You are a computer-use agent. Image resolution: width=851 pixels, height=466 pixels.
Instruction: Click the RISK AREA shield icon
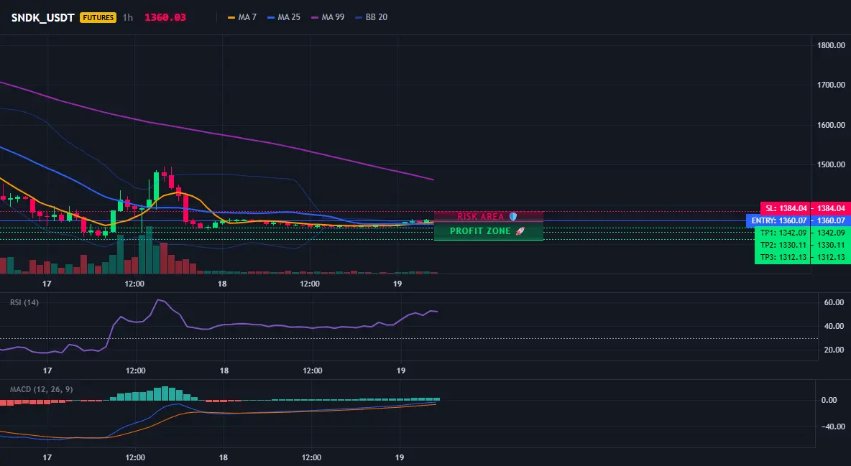513,216
